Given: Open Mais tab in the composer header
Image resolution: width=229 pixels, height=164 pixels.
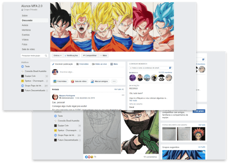Looking at the screenshot, I should point(114,64).
